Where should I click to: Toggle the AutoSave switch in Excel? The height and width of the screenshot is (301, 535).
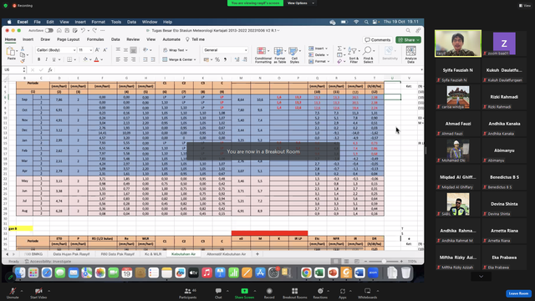(x=49, y=30)
